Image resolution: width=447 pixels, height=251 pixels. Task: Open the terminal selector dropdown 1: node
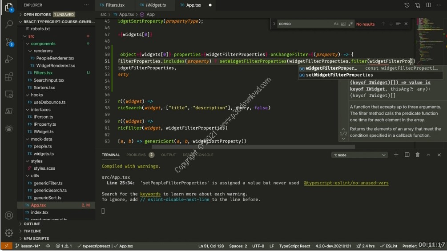pos(359,155)
